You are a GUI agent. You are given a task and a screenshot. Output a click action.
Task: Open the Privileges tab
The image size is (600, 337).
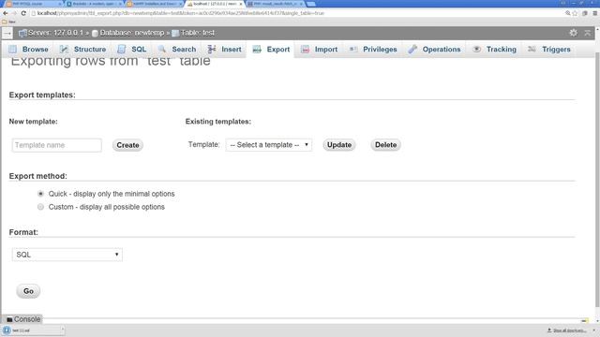[x=373, y=50]
